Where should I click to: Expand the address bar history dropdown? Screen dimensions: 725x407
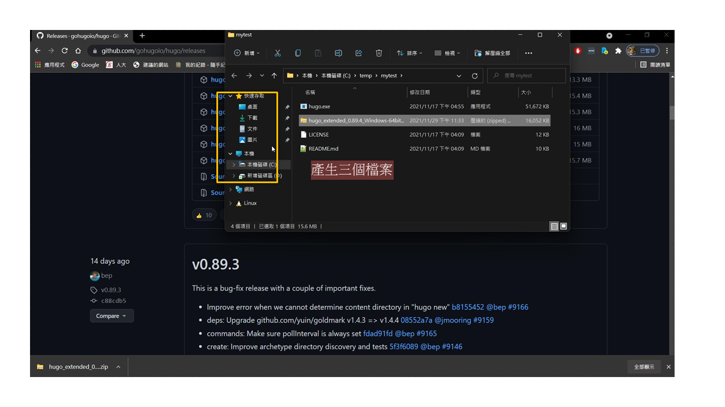click(x=459, y=76)
